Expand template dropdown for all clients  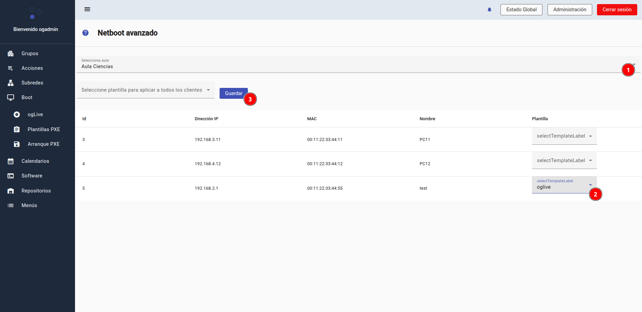tap(146, 90)
